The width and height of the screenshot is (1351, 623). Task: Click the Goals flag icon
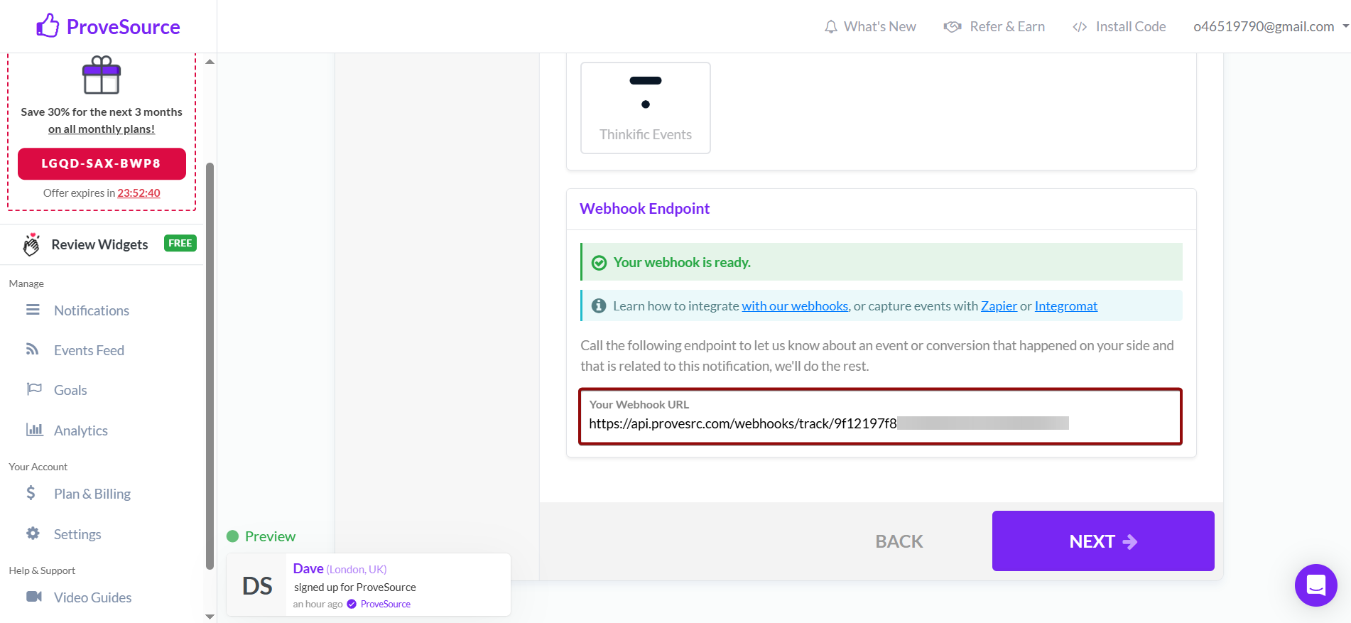point(34,389)
